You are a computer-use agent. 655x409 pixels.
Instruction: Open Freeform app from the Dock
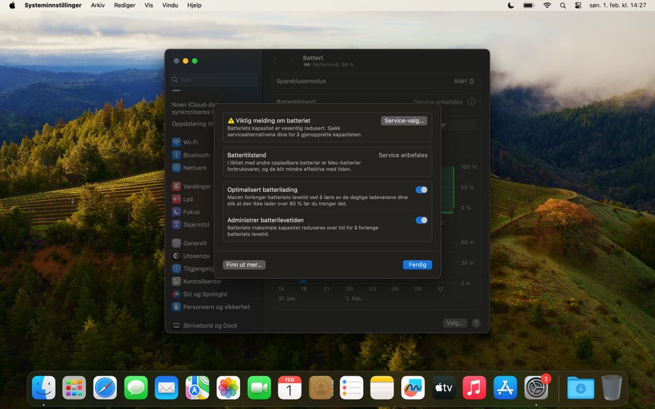coord(413,388)
